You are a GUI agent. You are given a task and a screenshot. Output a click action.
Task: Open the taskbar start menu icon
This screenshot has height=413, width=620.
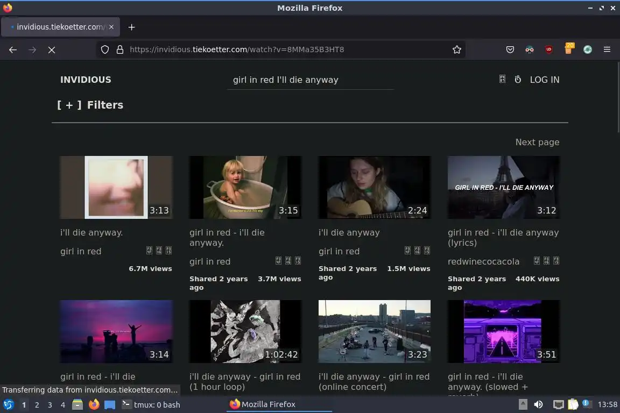coord(8,404)
